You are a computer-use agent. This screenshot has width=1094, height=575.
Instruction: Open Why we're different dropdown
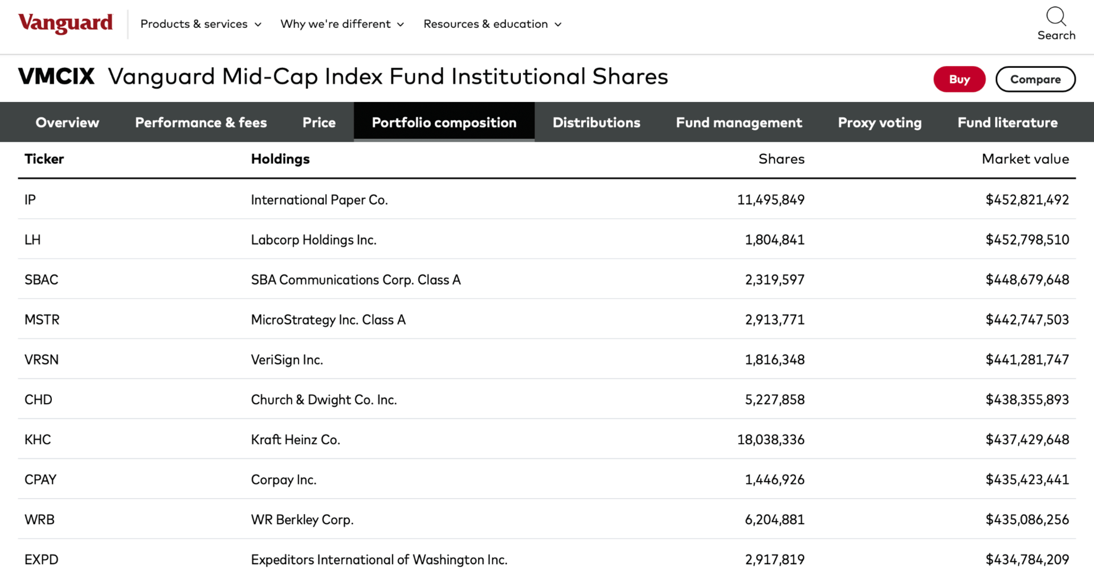[x=342, y=24]
